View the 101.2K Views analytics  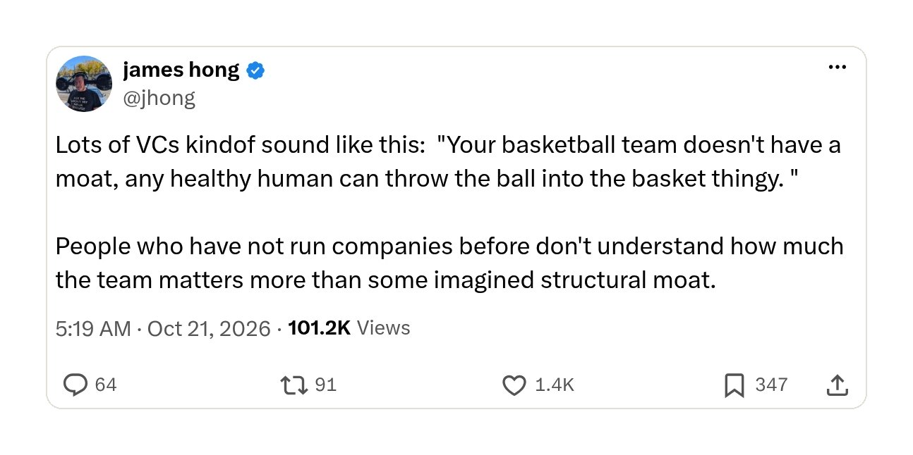coord(349,328)
